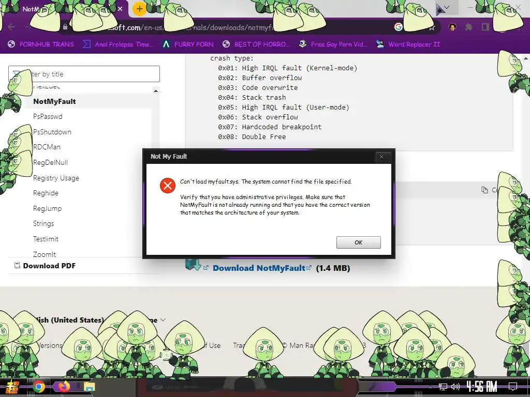
Task: Click the red error icon in the dialog
Action: pos(168,186)
